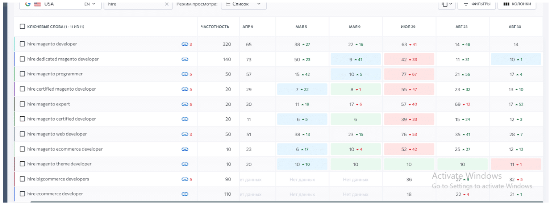Select the hire magento expert checkbox
The width and height of the screenshot is (550, 208).
pos(22,104)
